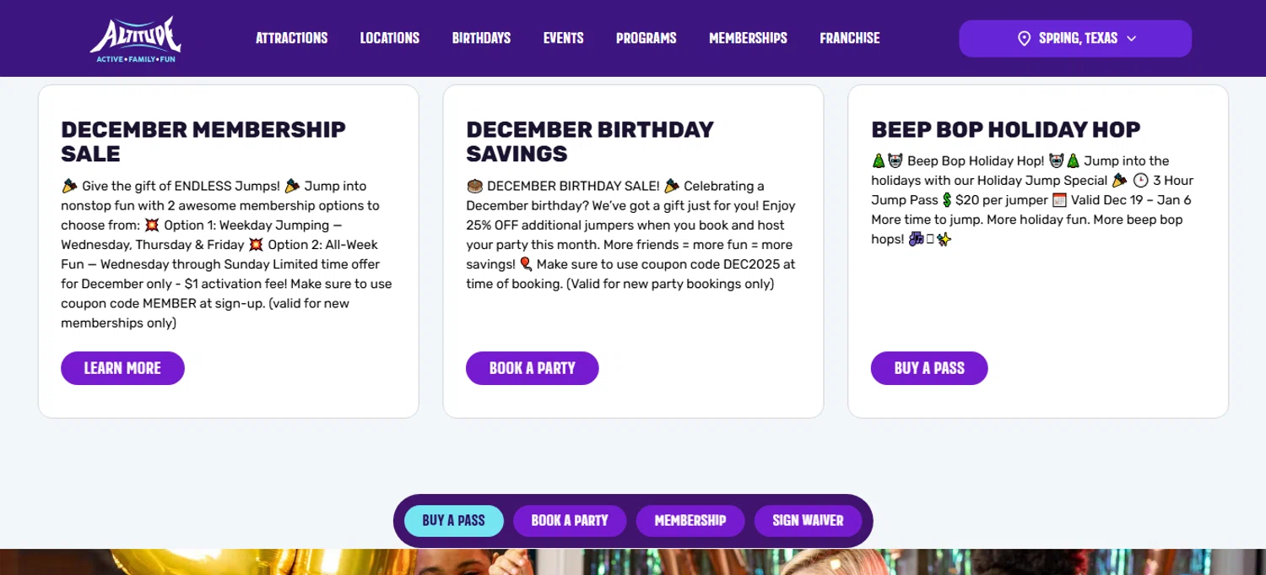Open Sign Waiver from the floating bar
This screenshot has height=575, width=1266.
808,521
